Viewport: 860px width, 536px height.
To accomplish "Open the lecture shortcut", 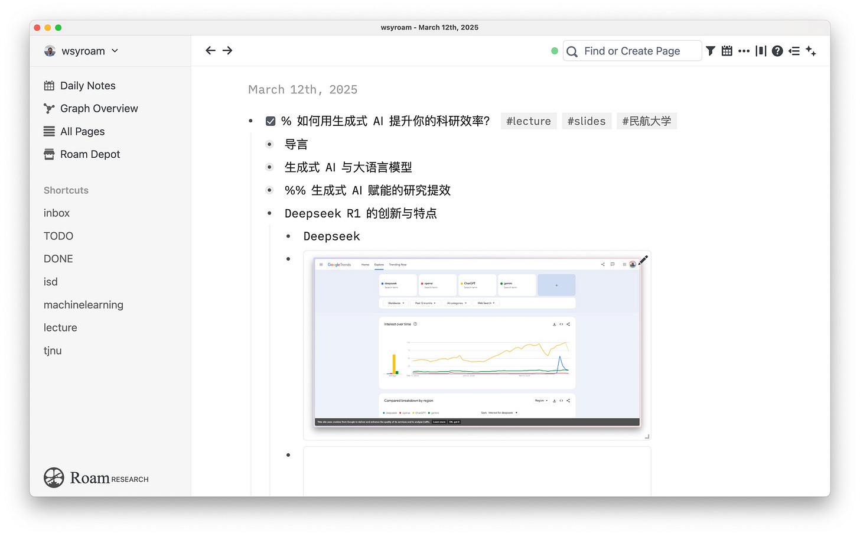I will (60, 328).
